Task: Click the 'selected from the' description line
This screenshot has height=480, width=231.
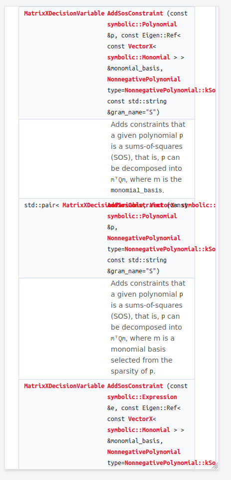Action: coord(142,360)
